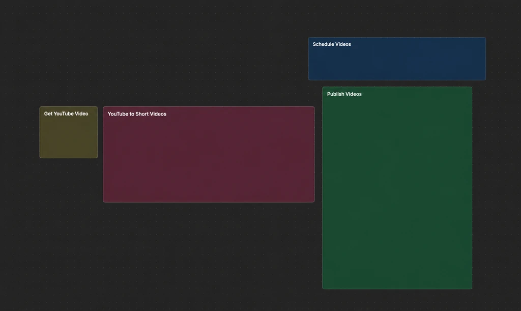Click bottom-left corner of YouTube to Short Videos note
The height and width of the screenshot is (311, 521).
pos(104,201)
